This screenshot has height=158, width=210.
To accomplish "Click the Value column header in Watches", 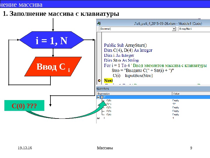I will pyautogui.click(x=191, y=94).
